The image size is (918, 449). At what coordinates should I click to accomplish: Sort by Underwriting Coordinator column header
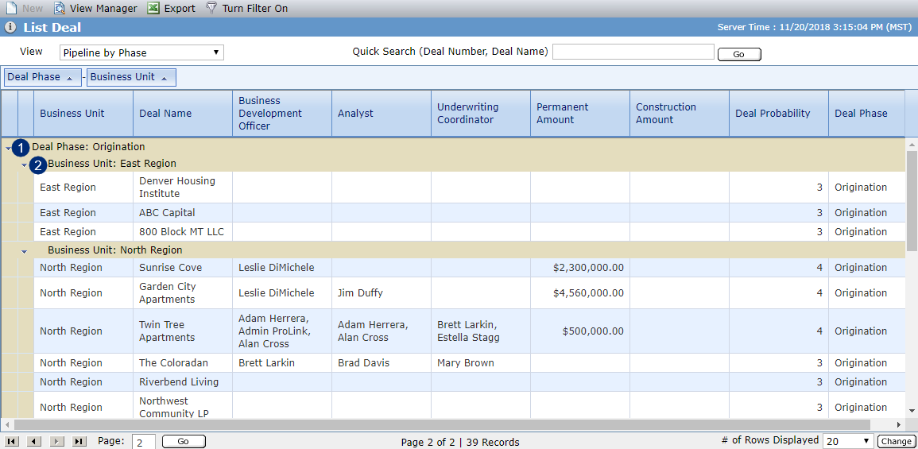[481, 114]
